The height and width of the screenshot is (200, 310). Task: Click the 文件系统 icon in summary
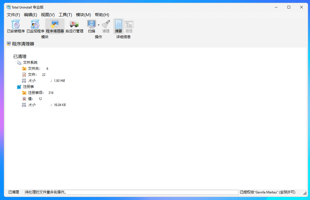tap(19, 63)
